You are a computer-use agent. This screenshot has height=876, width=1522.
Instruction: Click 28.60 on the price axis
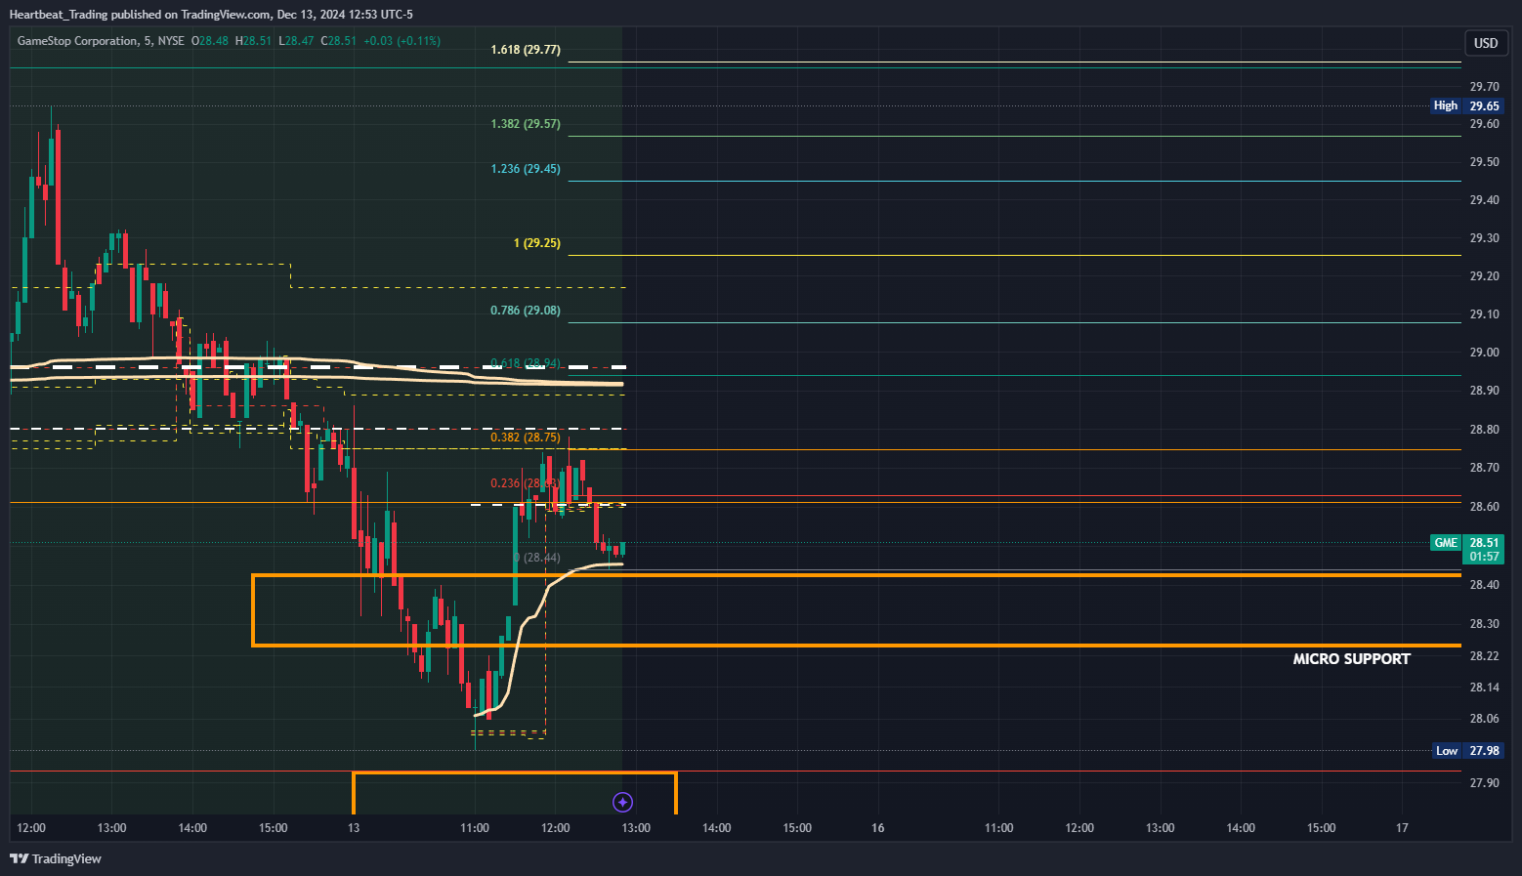(1484, 507)
